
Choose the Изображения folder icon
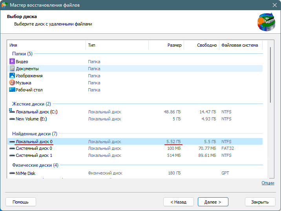tap(12, 75)
